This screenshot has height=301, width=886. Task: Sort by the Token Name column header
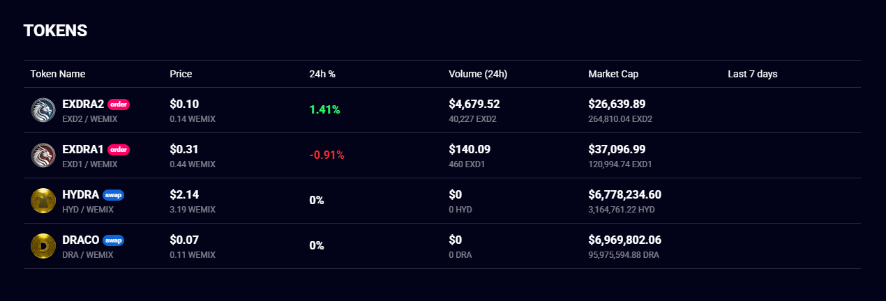58,74
